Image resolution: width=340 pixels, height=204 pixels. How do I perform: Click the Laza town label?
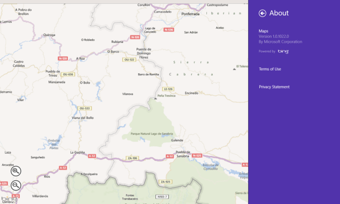8,152
